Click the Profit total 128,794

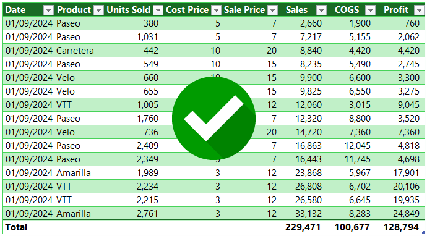(401, 227)
